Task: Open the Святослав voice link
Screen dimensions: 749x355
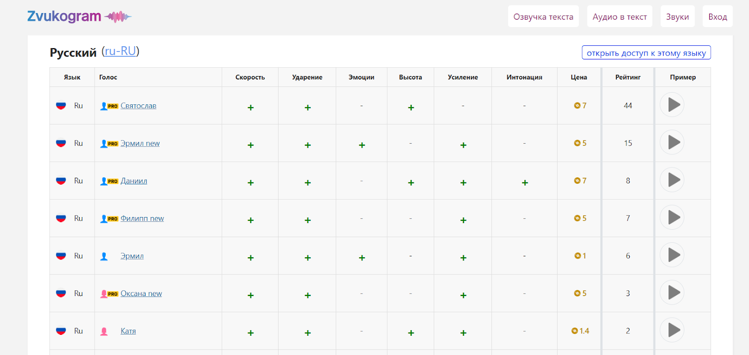Action: [139, 106]
